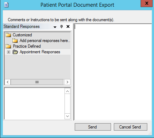154x138 pixels.
Task: Click the document icon in title bar
Action: point(6,5)
